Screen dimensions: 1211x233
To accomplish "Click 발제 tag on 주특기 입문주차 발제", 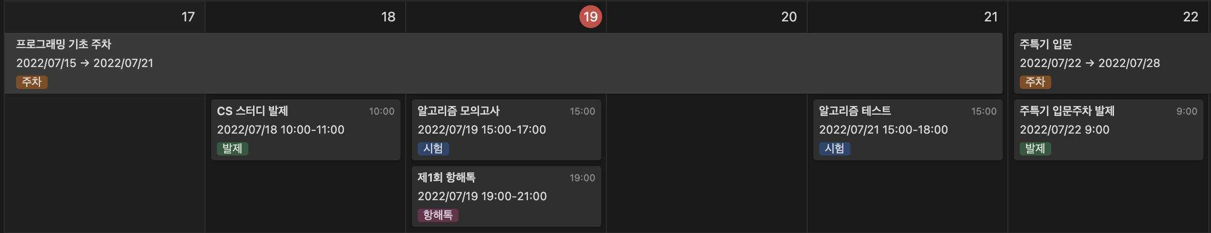I will pyautogui.click(x=1035, y=149).
